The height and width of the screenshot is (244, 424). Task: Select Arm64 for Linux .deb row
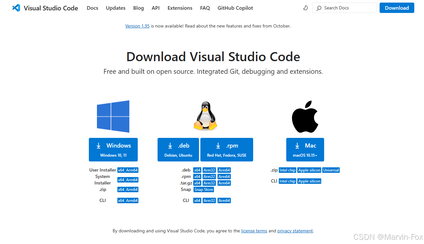point(224,170)
